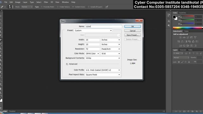Open the File menu
Screen dimensions: 203x114
pyautogui.click(x=6, y=2)
